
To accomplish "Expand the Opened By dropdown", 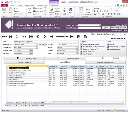I will point(37,48).
